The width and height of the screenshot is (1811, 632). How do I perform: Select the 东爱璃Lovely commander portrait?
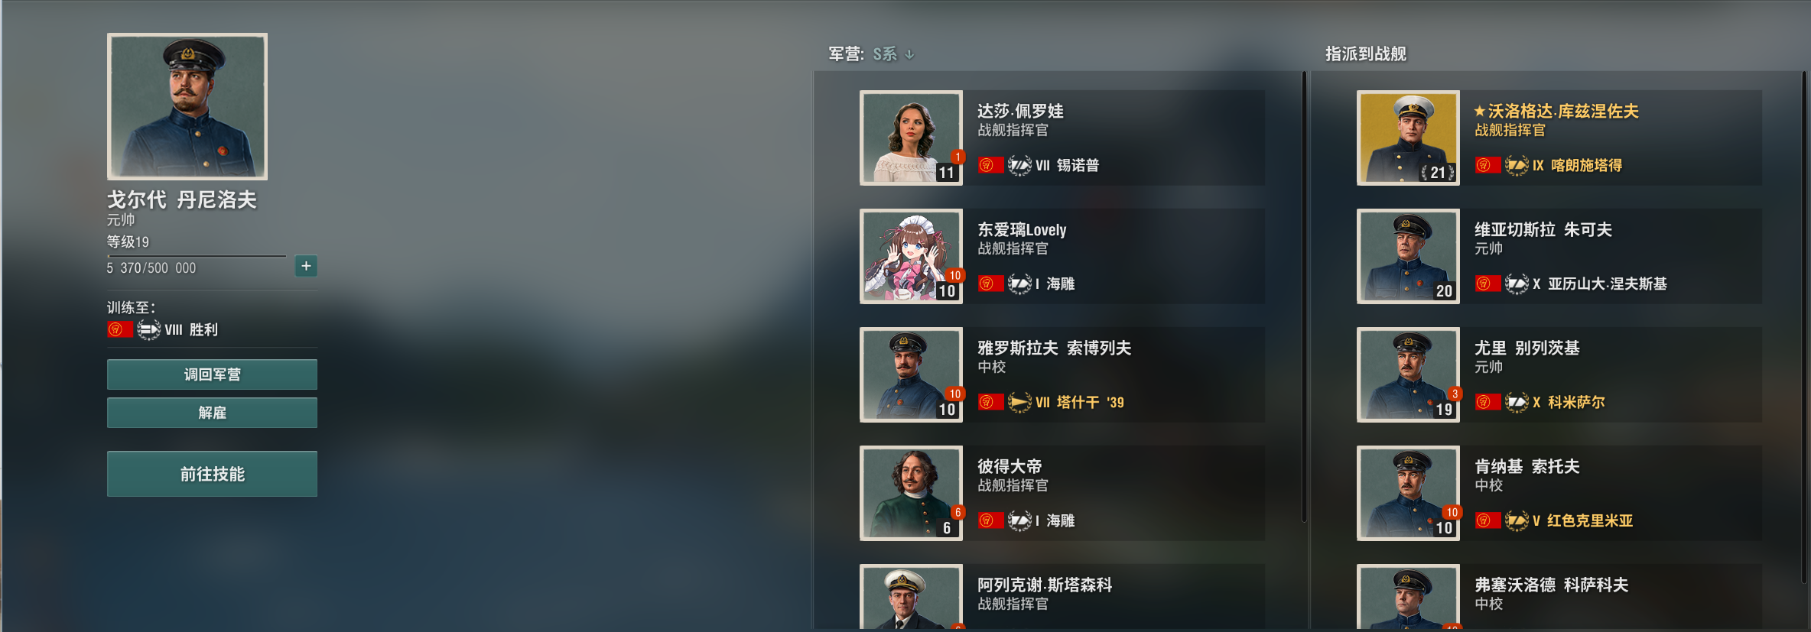pos(911,256)
